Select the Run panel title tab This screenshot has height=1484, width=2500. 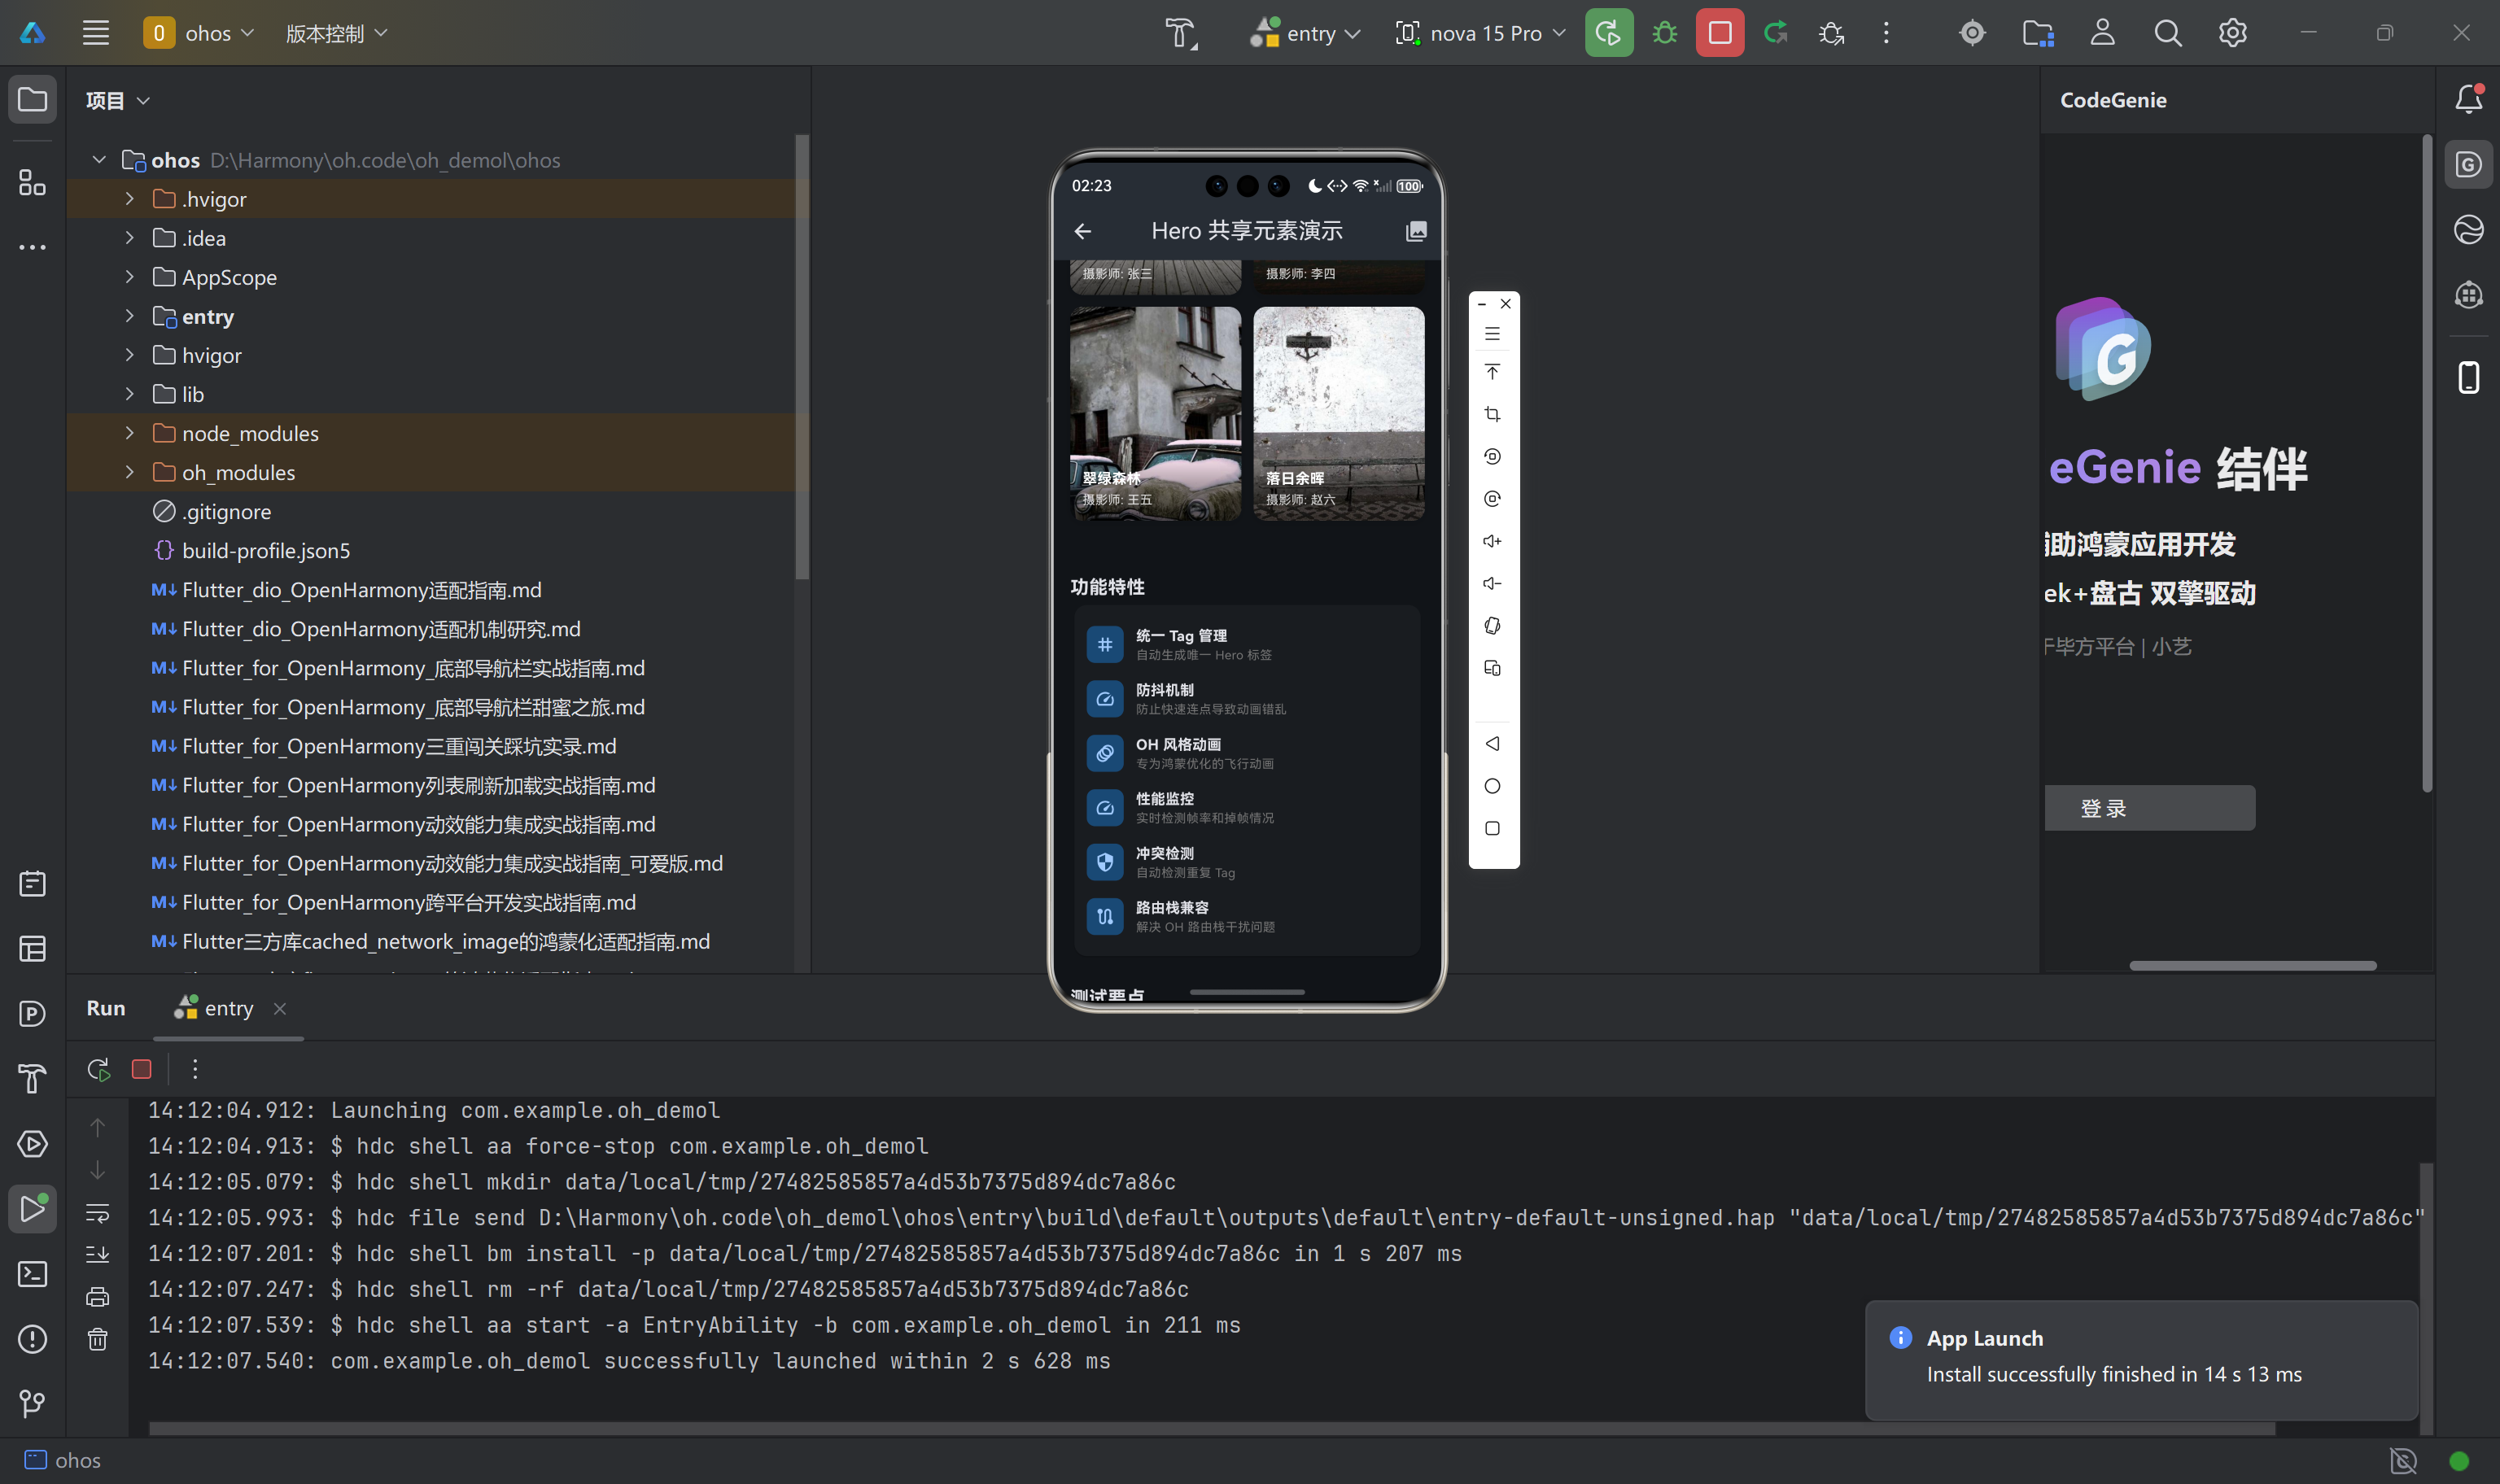click(x=106, y=1009)
